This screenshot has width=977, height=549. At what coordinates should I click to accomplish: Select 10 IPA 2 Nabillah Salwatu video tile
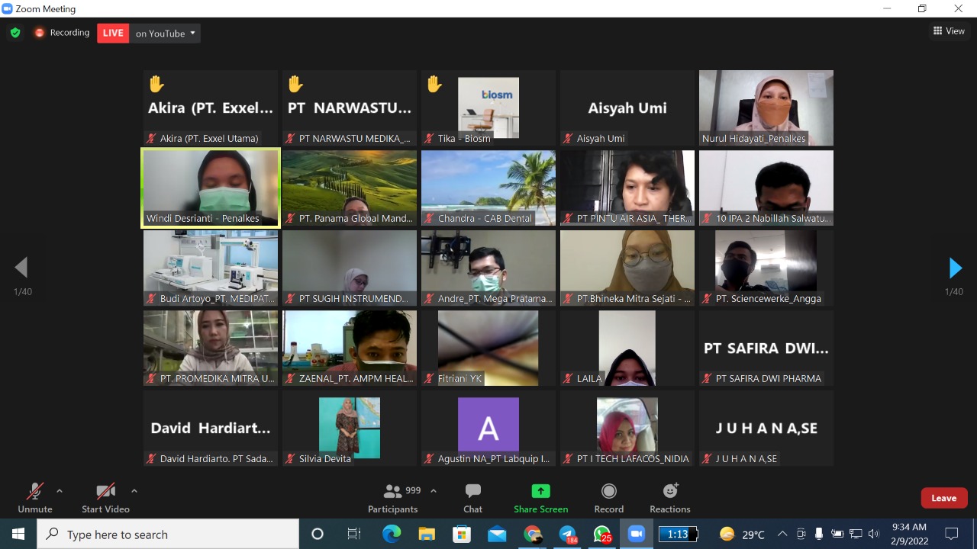pos(766,188)
